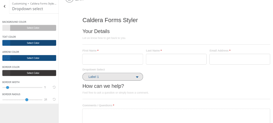Image resolution: width=273 pixels, height=123 pixels.
Task: Open Select Color for Arrow Color
Action: pyautogui.click(x=33, y=58)
